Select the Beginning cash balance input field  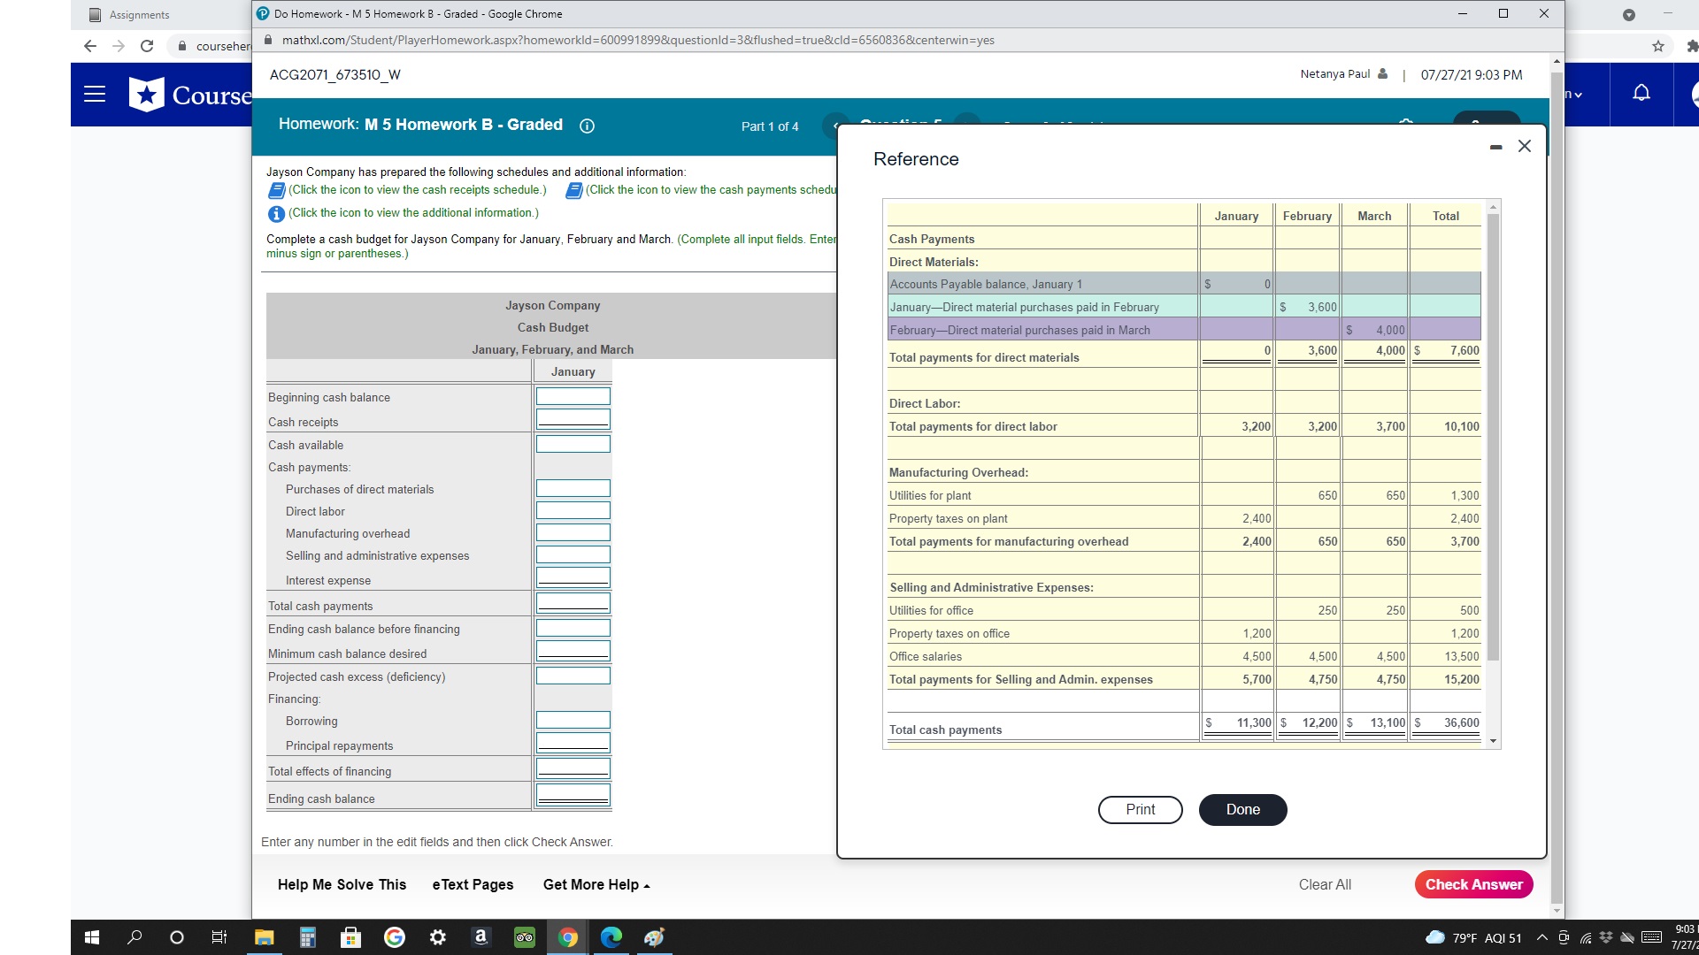pyautogui.click(x=573, y=396)
